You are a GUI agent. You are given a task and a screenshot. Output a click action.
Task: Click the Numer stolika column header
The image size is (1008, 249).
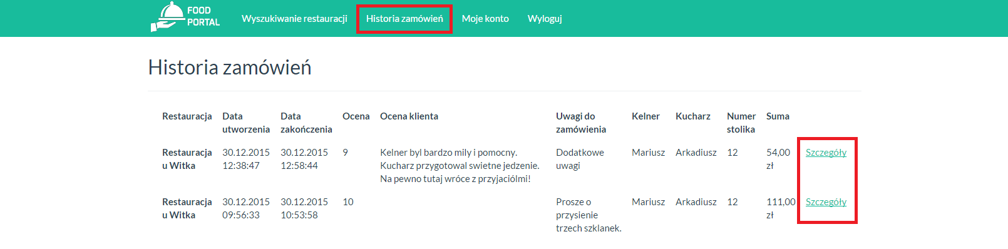click(x=741, y=123)
